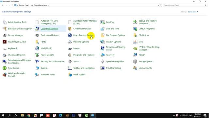Screen dimensions: 209x118
Task: Click Backup and Restore (Windows 7) link
Action: coord(148,22)
